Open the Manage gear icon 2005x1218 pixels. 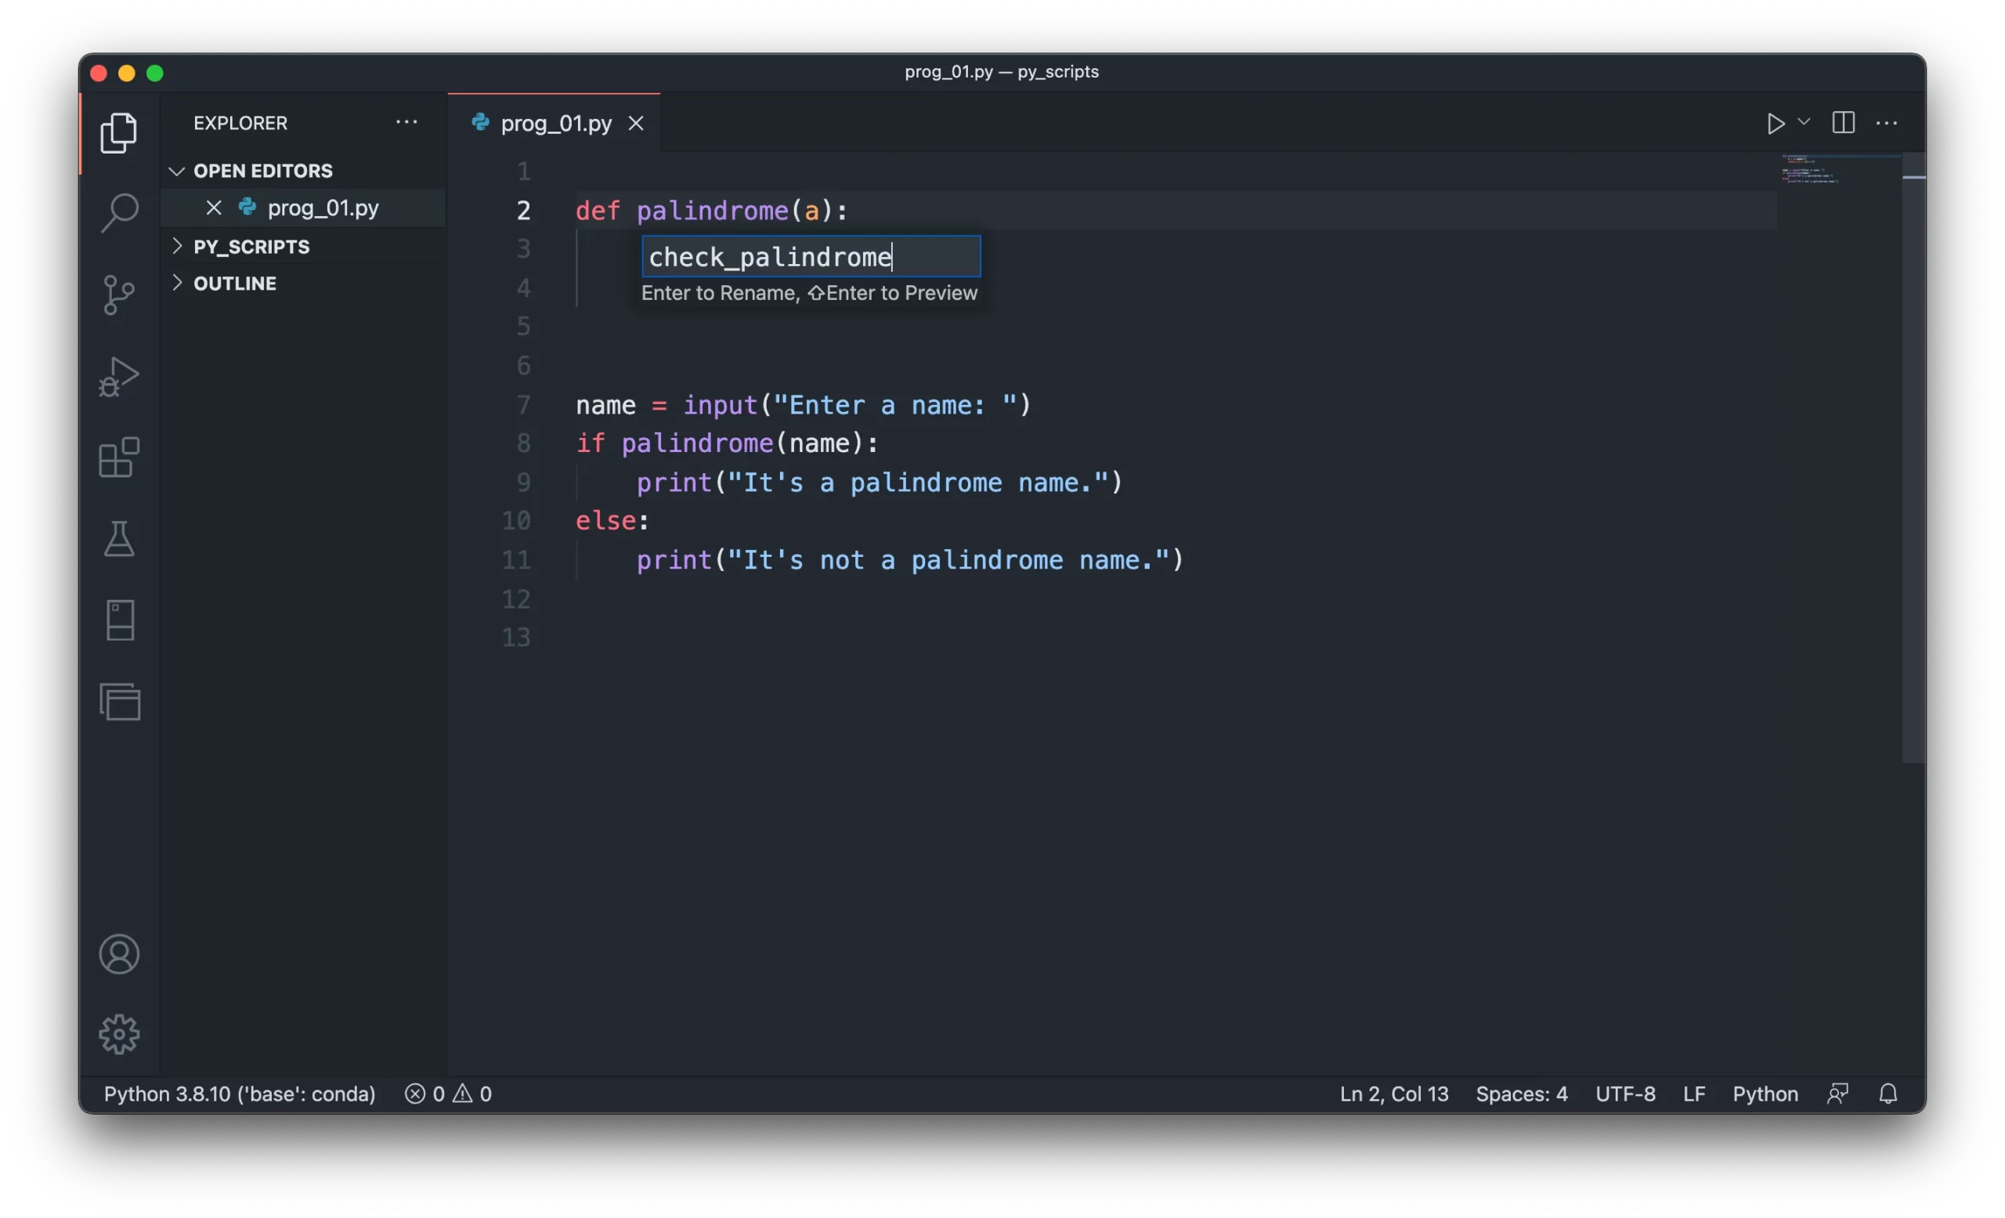pos(120,1034)
